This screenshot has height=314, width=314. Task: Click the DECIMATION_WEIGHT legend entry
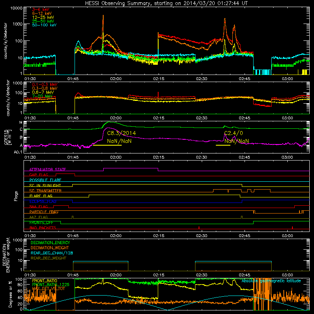click(x=50, y=248)
